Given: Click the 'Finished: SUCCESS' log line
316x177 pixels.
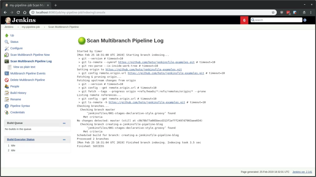Looking at the screenshot, I should click(90, 146).
